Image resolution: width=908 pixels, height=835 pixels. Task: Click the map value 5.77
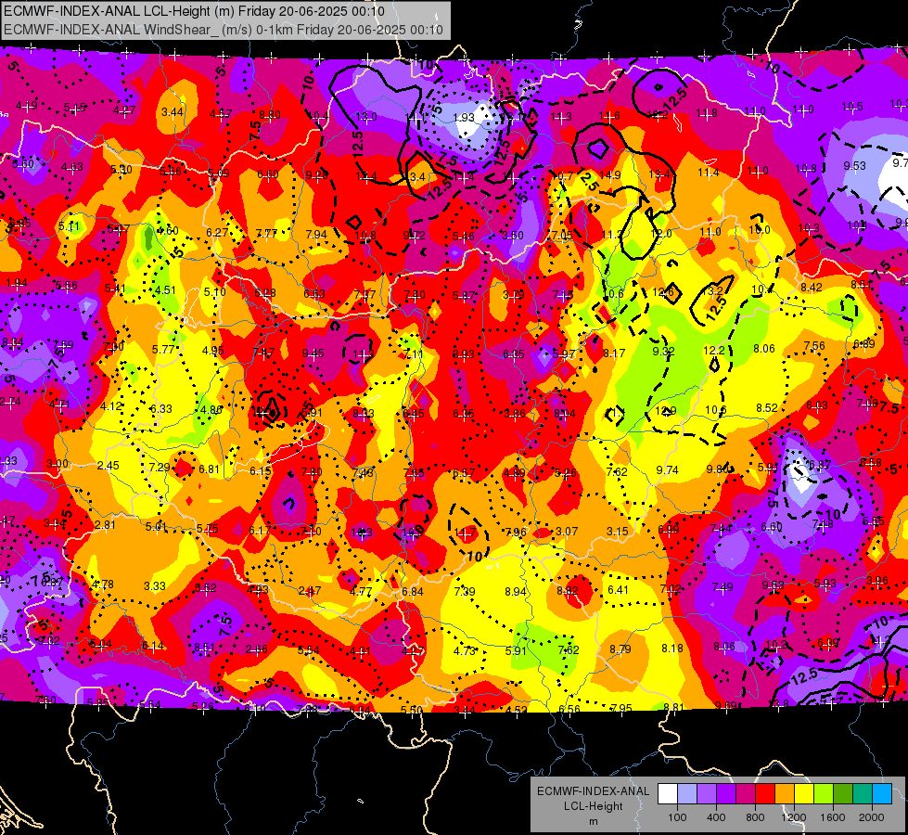pos(163,350)
